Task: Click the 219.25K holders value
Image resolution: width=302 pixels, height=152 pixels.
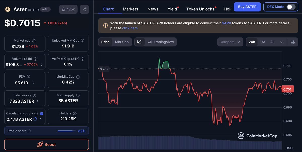Action: pyautogui.click(x=68, y=119)
